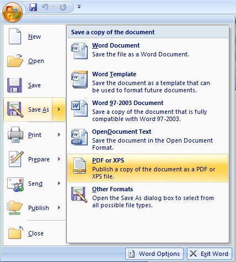Select the Prepare menu entry
This screenshot has height=262, width=236.
34,159
